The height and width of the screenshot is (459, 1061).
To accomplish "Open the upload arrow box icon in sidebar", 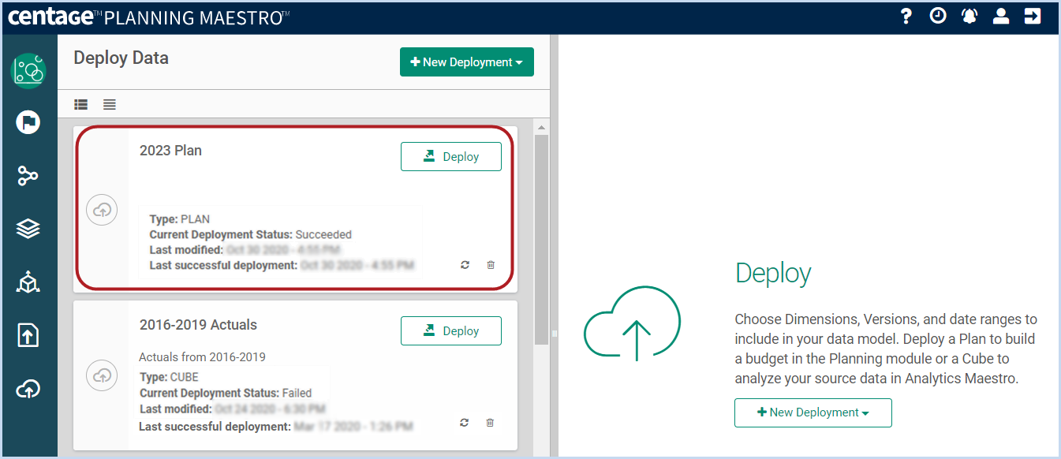I will (28, 335).
